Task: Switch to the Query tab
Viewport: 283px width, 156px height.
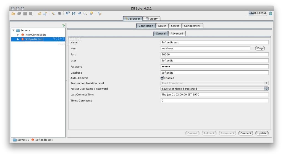Action: pos(152,19)
